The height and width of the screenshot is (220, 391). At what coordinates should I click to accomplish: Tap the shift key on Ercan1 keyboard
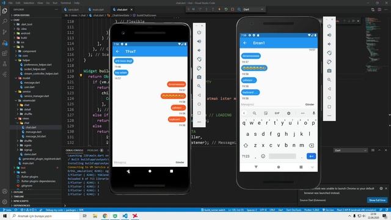(x=246, y=145)
